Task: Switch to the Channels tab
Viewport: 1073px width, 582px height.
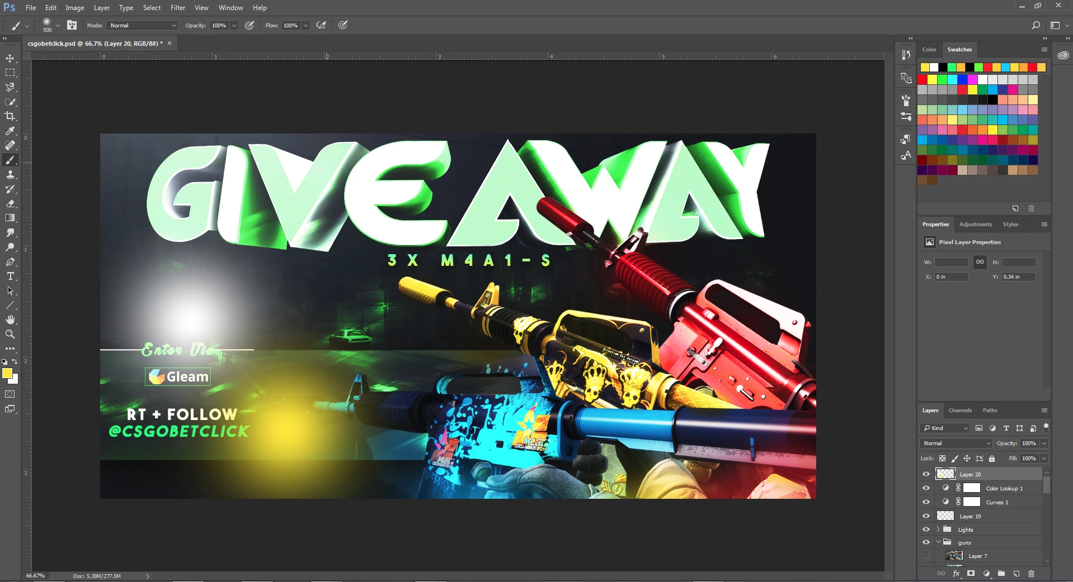Action: (960, 410)
